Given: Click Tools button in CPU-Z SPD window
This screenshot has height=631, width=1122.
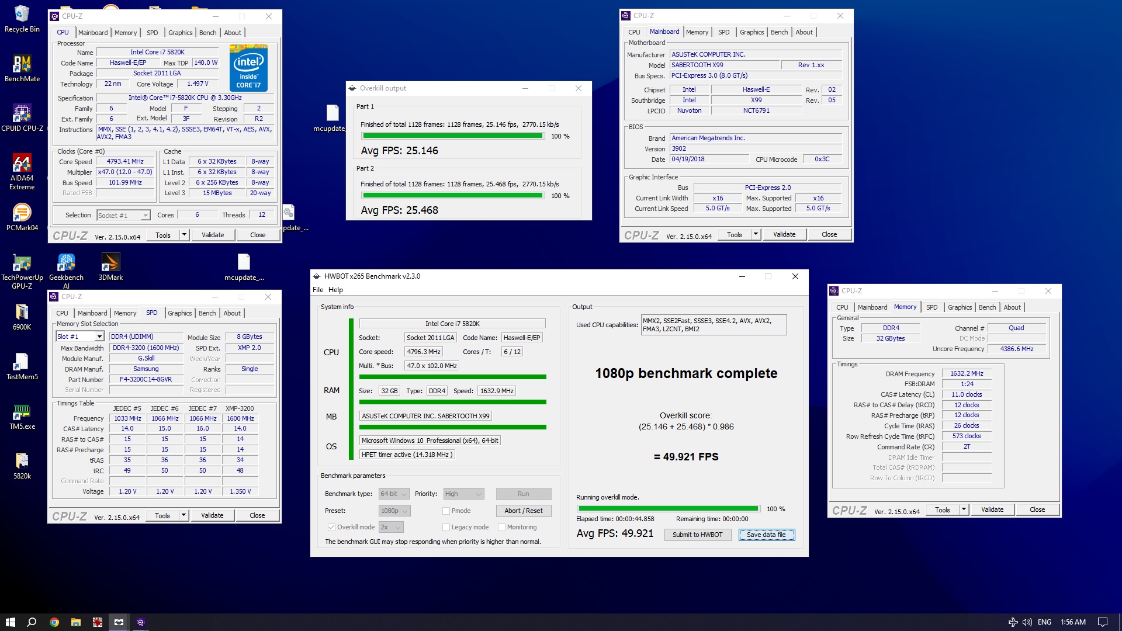Looking at the screenshot, I should tap(162, 515).
